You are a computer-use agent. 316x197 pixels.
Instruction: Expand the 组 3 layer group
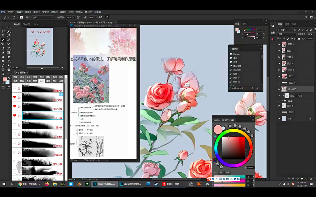pos(282,101)
